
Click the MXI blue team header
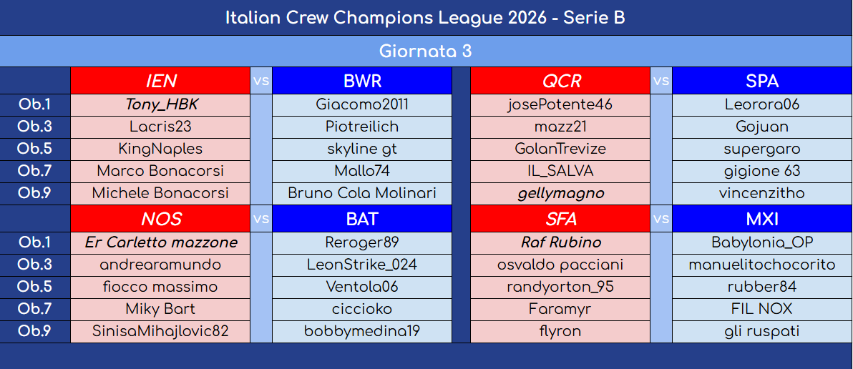762,218
